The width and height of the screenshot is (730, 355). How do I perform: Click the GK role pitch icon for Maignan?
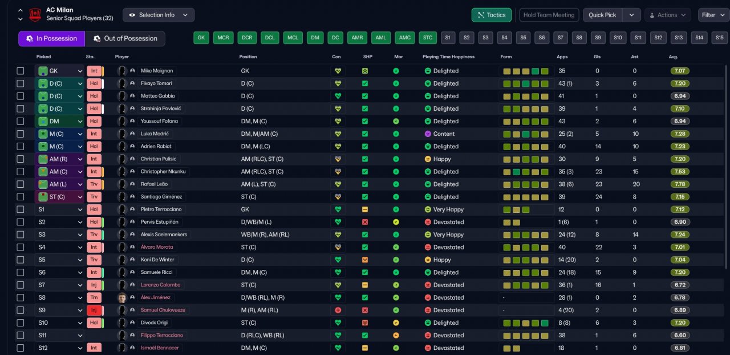coord(42,71)
